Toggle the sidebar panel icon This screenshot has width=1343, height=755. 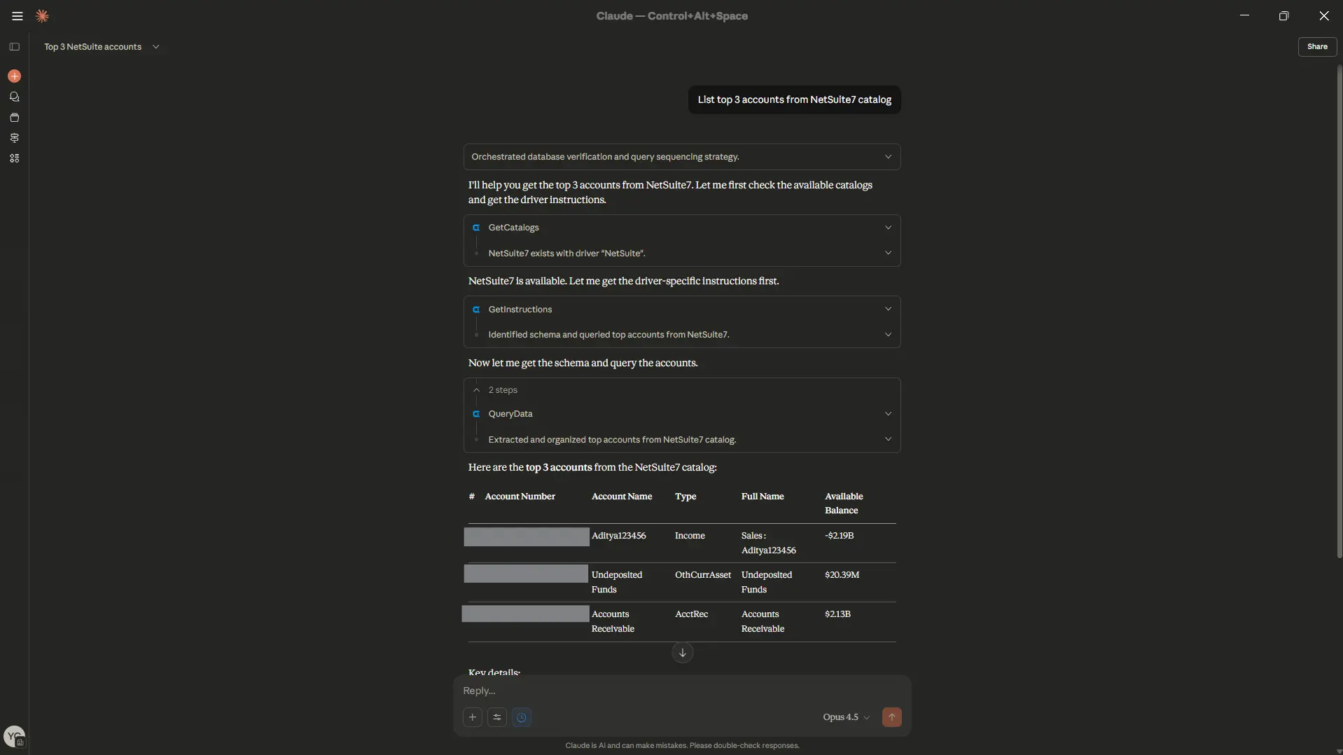pyautogui.click(x=14, y=47)
